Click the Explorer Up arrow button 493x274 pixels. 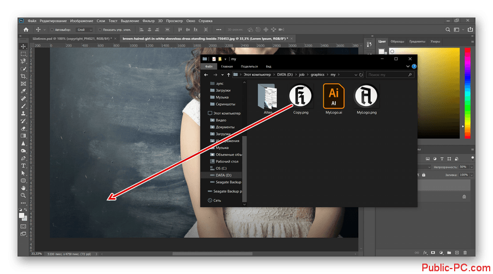tap(228, 75)
